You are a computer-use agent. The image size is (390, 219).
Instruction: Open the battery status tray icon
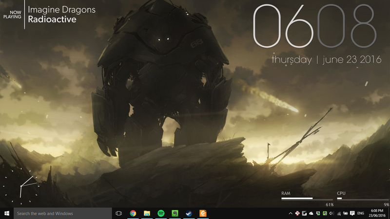pos(345,213)
